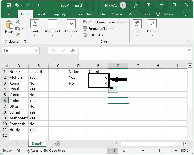Add a new sheet with plus icon
The width and height of the screenshot is (194, 155).
click(x=57, y=144)
